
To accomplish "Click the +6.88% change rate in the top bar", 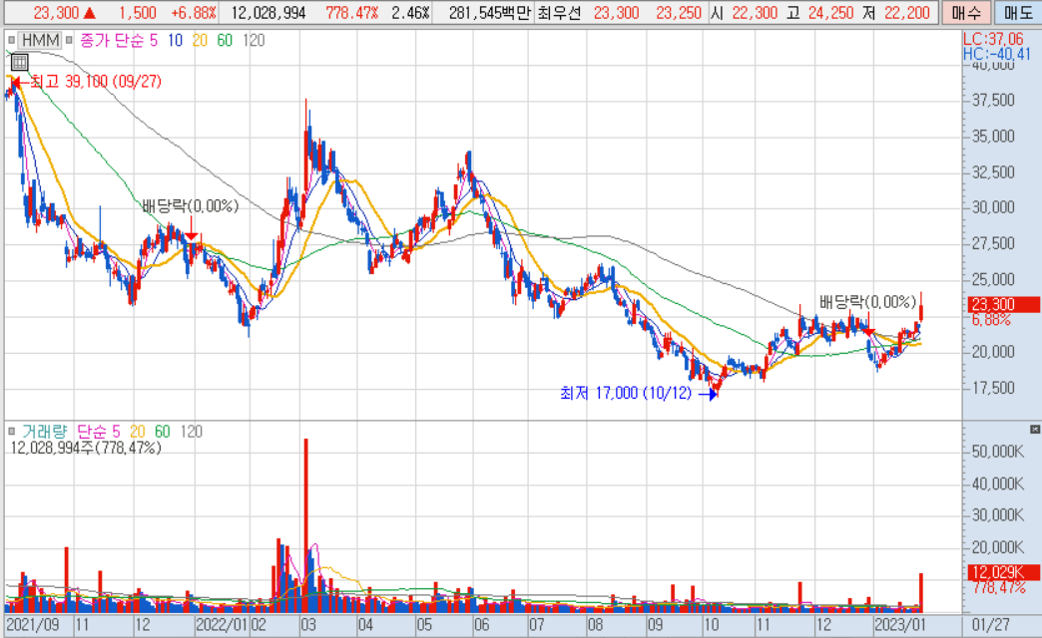I will click(x=194, y=13).
